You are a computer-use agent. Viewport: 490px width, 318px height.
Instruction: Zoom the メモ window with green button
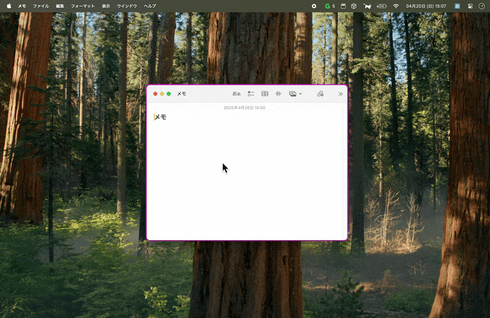169,94
